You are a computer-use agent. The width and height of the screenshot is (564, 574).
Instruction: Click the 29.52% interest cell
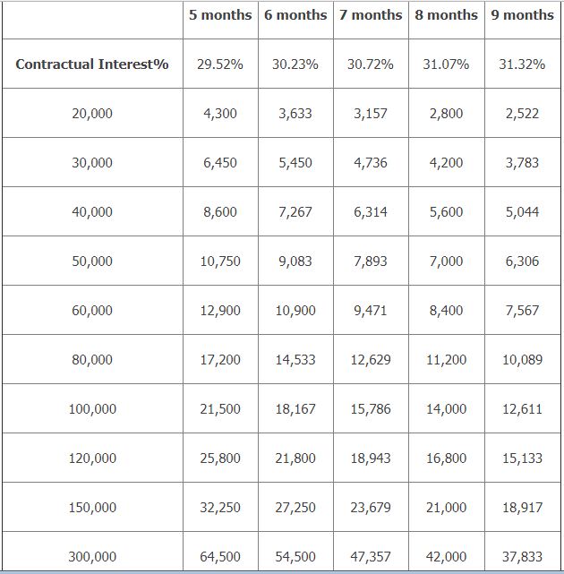click(x=220, y=64)
